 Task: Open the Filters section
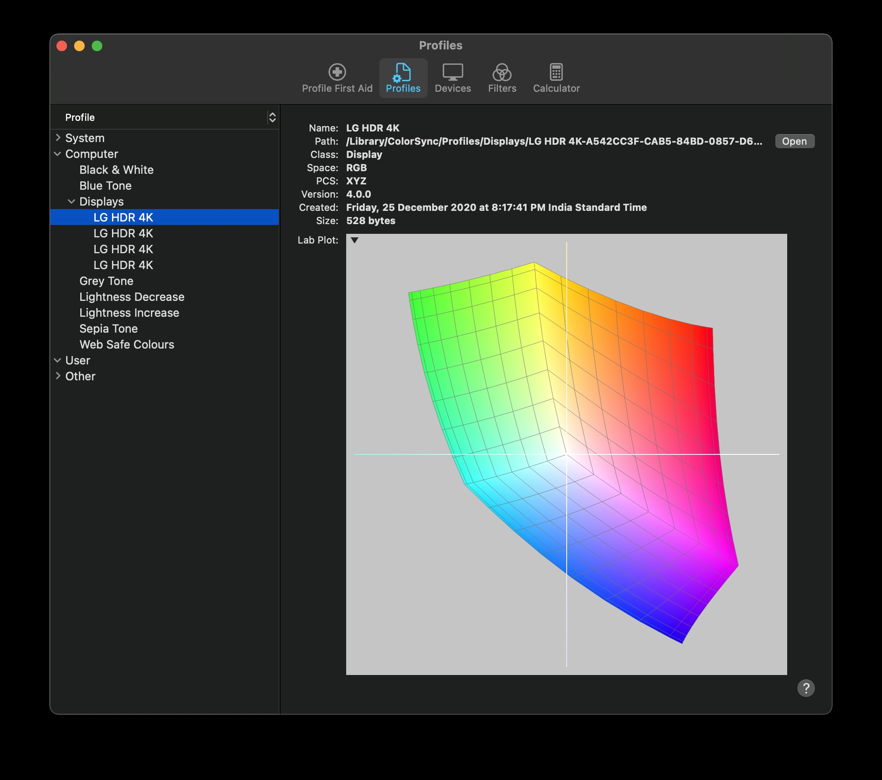pos(502,78)
